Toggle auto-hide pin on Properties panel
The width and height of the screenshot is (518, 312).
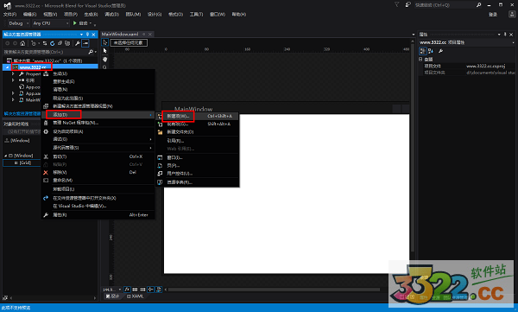pos(505,35)
